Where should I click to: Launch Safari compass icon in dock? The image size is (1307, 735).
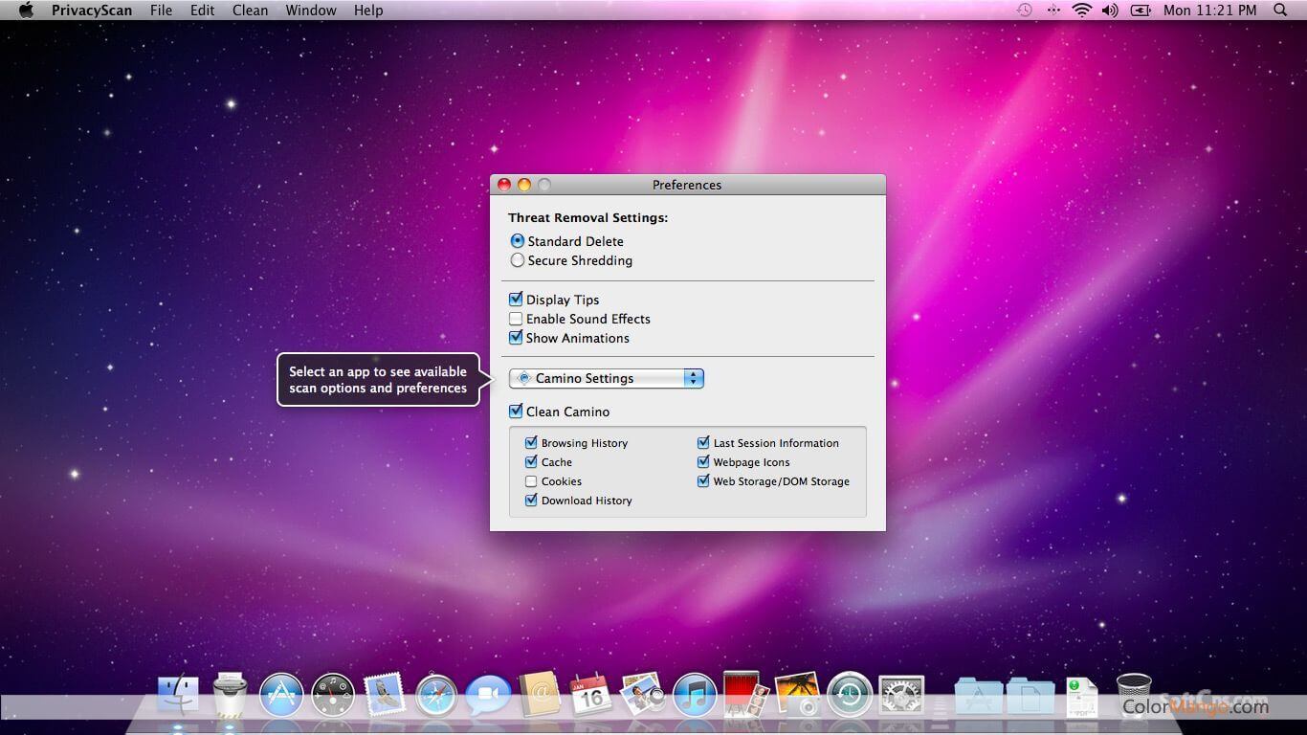pos(436,696)
